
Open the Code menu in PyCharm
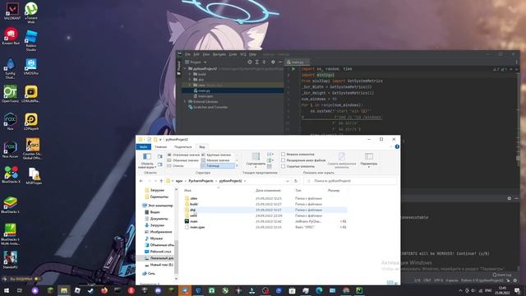(x=233, y=54)
